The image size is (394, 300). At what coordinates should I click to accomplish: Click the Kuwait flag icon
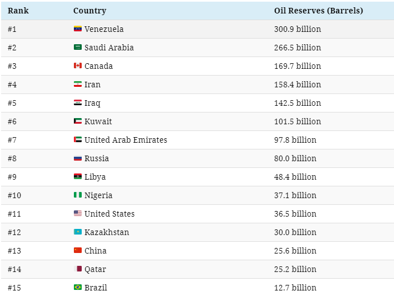point(78,121)
